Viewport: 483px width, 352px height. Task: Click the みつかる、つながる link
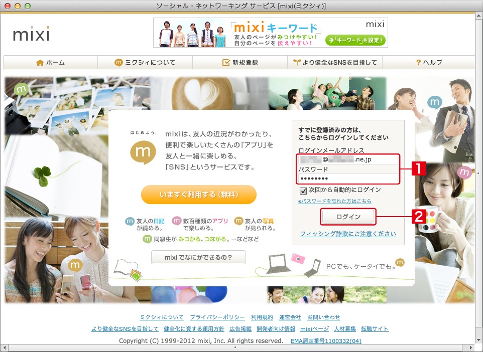pos(203,239)
